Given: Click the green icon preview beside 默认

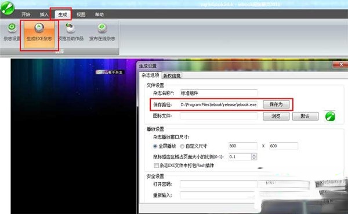Looking at the screenshot, I should click(330, 116).
